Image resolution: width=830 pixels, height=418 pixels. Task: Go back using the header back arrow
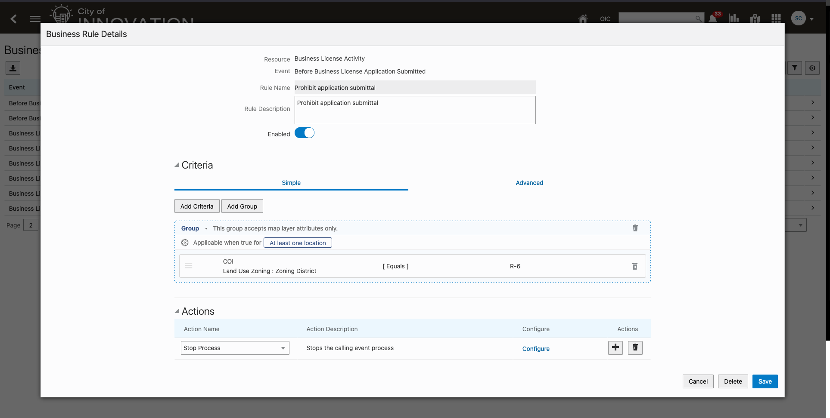(14, 18)
